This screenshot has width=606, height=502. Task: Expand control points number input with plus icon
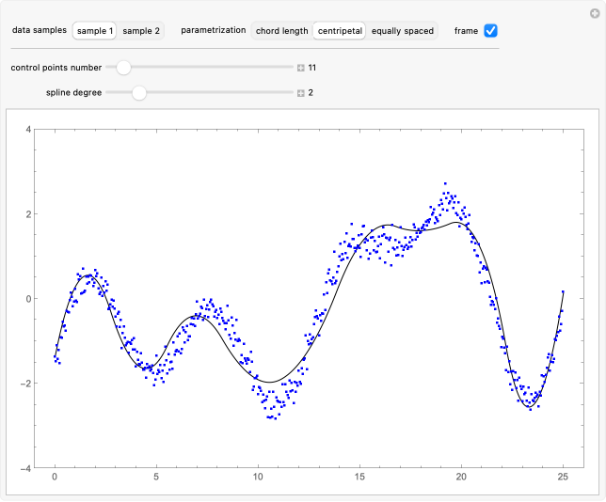click(x=301, y=68)
